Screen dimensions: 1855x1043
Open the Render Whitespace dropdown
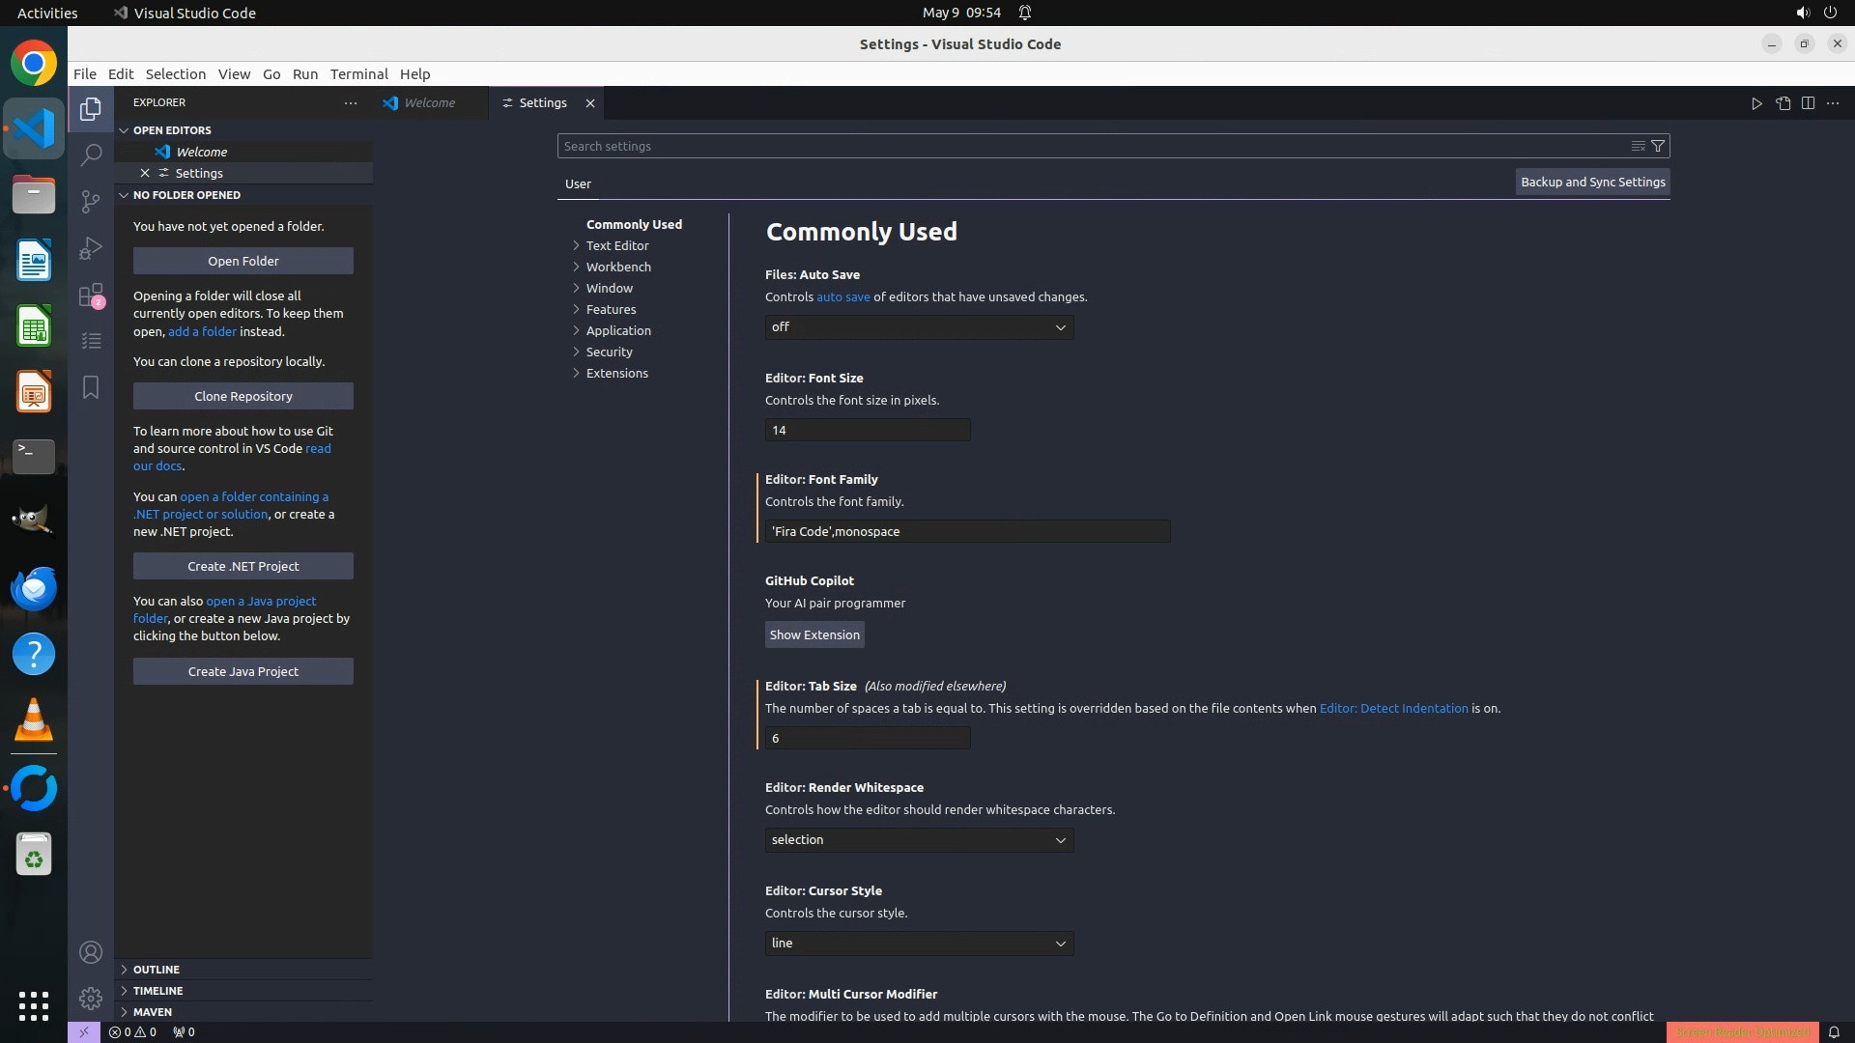919,840
